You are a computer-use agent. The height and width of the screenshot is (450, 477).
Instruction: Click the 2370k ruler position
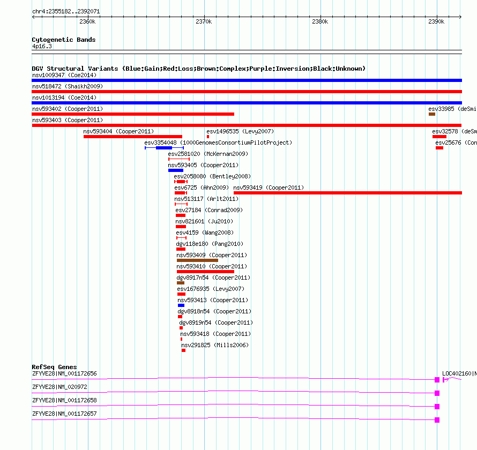(204, 21)
